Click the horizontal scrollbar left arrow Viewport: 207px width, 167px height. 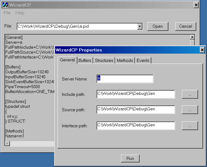pos(7,144)
